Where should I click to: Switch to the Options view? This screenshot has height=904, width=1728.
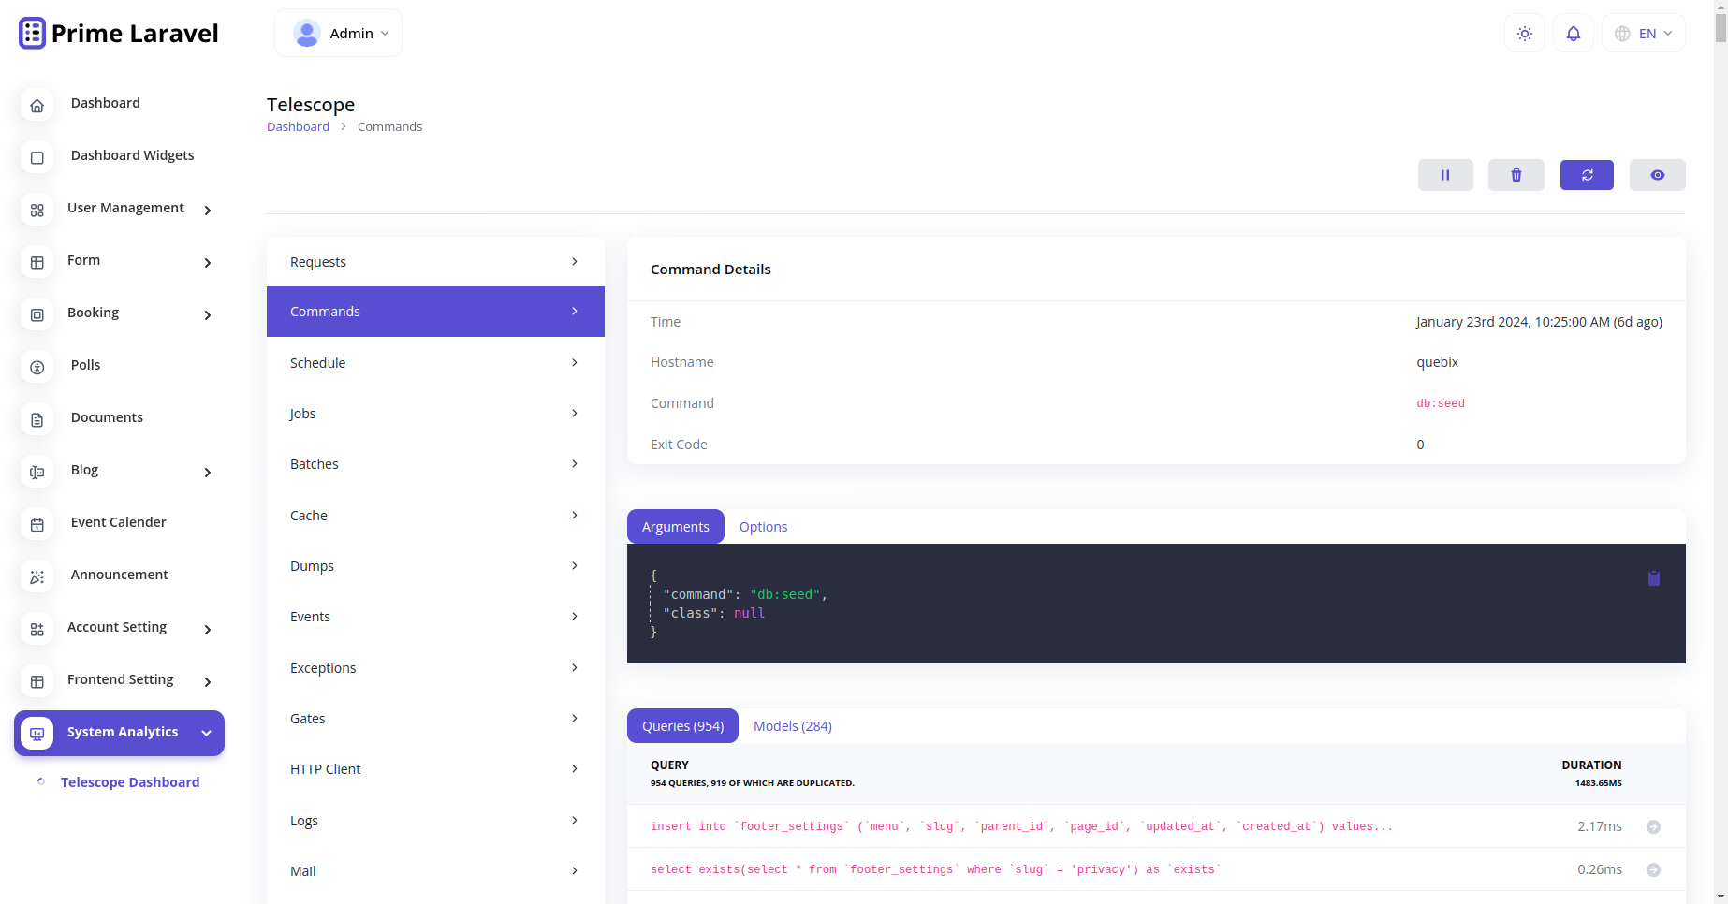(x=763, y=526)
